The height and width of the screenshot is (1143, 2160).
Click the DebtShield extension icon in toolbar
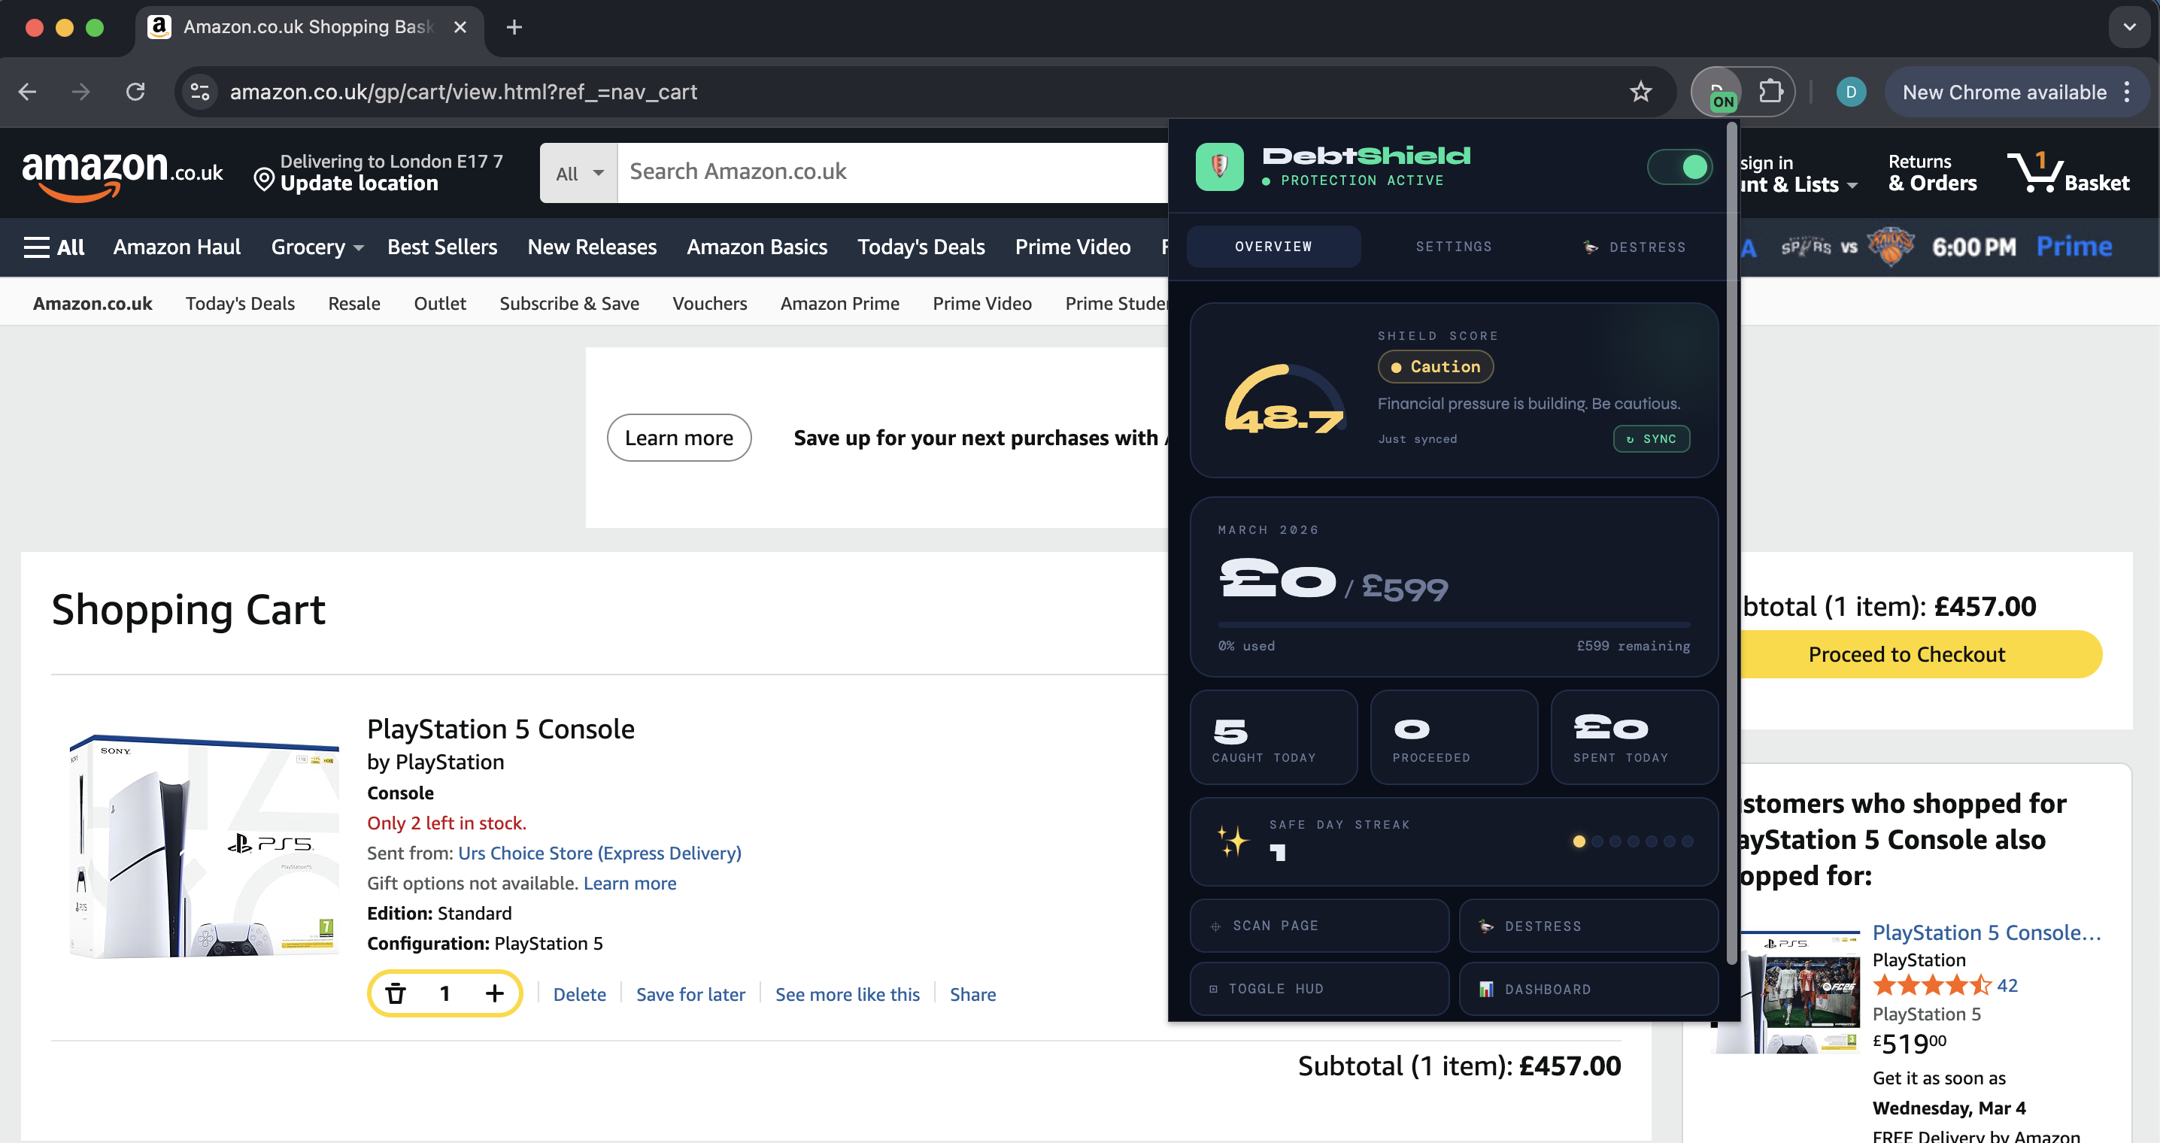pos(1718,92)
